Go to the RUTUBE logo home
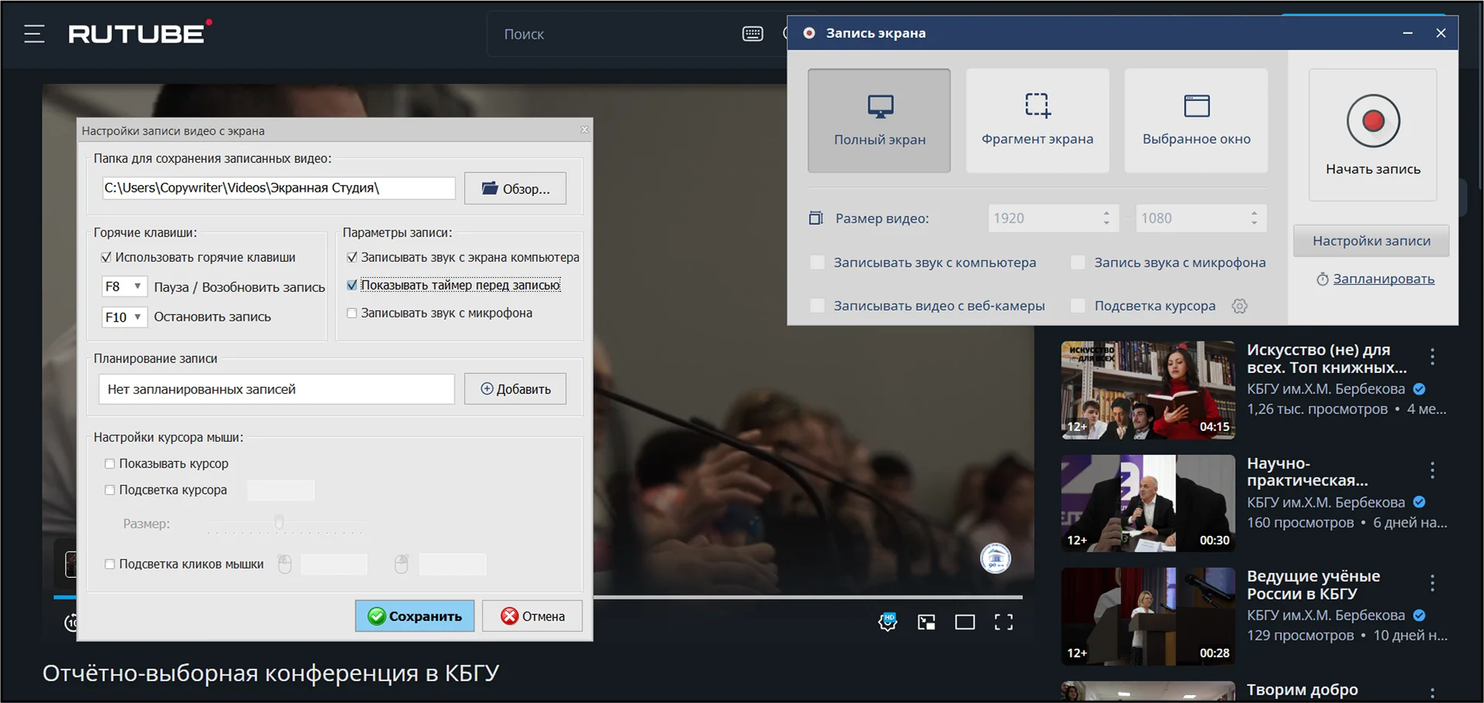Viewport: 1484px width, 703px height. [140, 32]
